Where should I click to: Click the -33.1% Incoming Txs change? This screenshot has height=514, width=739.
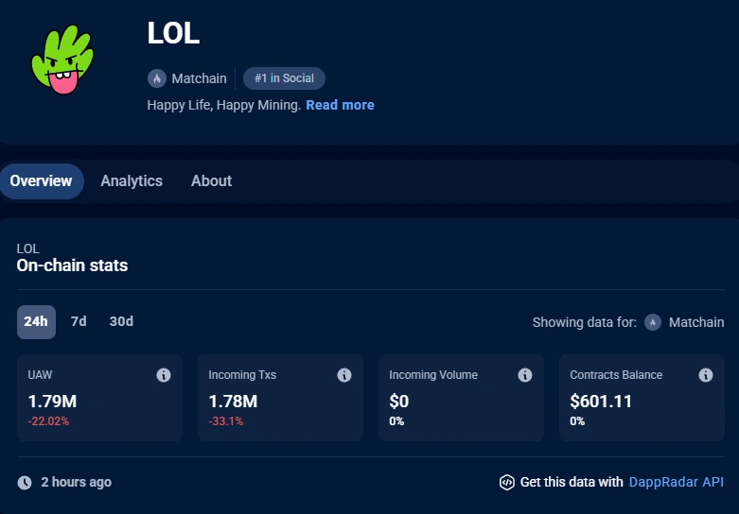tap(226, 421)
